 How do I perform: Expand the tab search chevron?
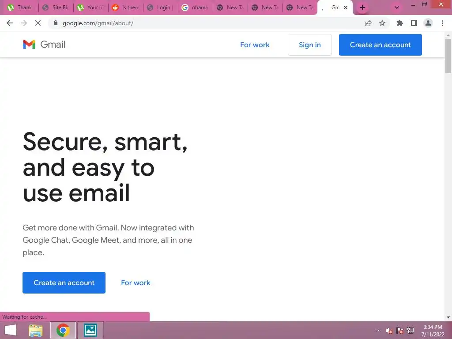397,8
